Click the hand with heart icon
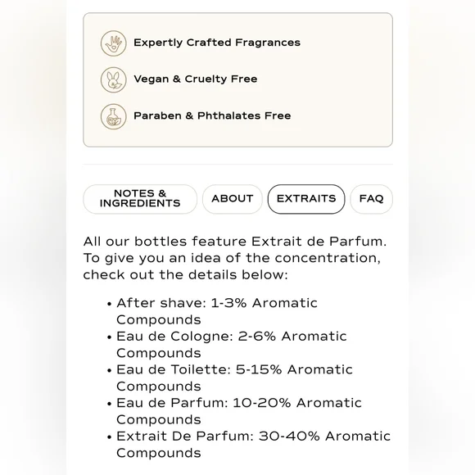Viewport: 475px width, 475px height. click(114, 43)
